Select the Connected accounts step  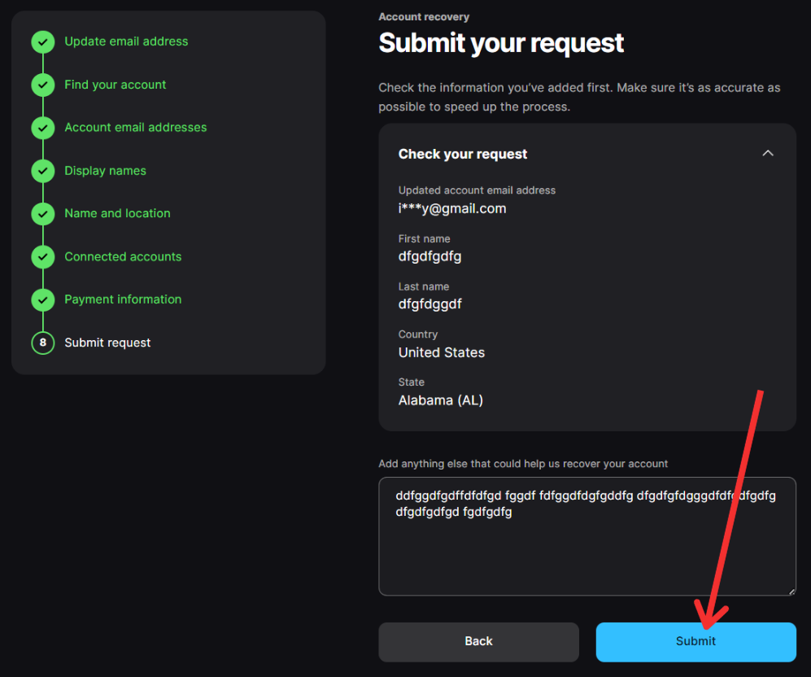click(x=123, y=256)
